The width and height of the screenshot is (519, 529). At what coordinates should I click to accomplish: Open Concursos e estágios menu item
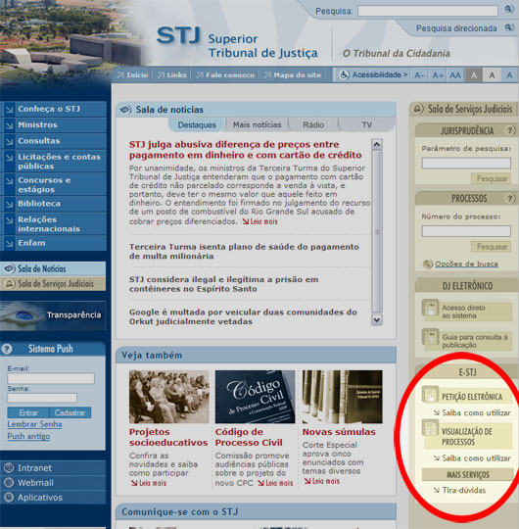point(54,184)
